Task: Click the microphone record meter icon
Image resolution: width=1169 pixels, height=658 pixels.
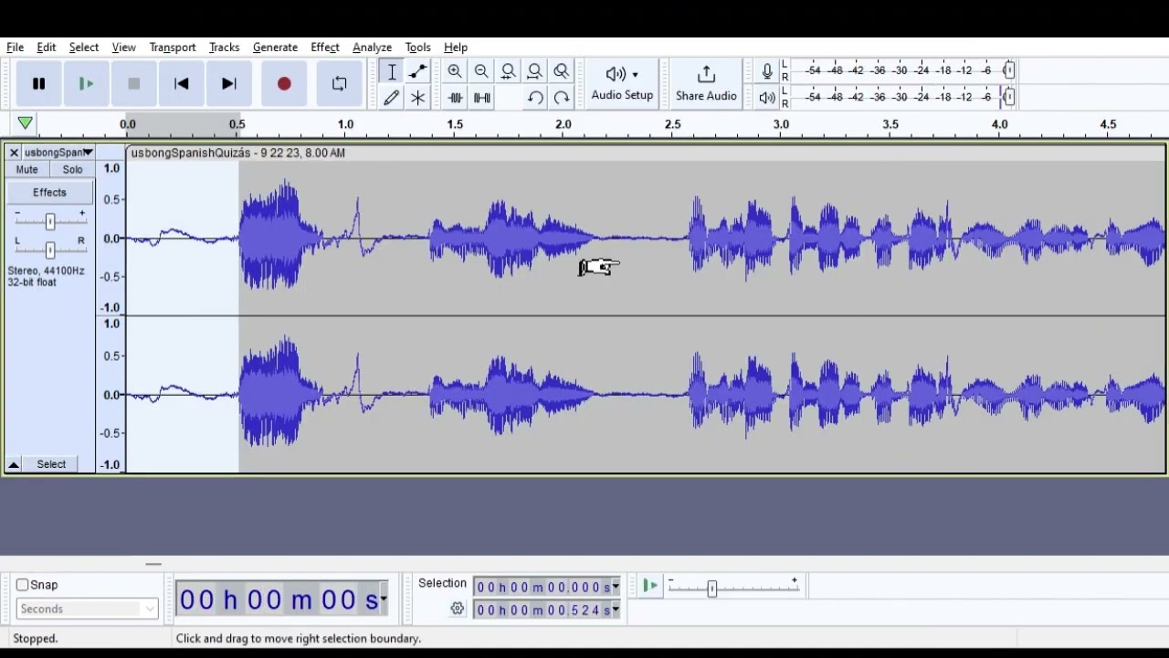Action: coord(767,71)
